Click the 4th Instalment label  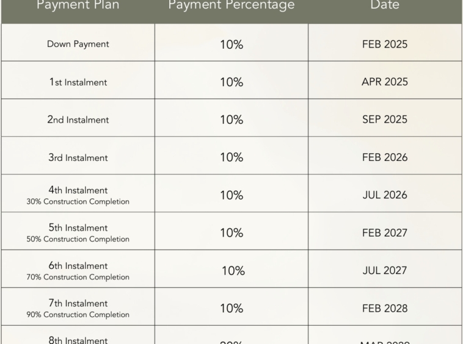pos(78,190)
